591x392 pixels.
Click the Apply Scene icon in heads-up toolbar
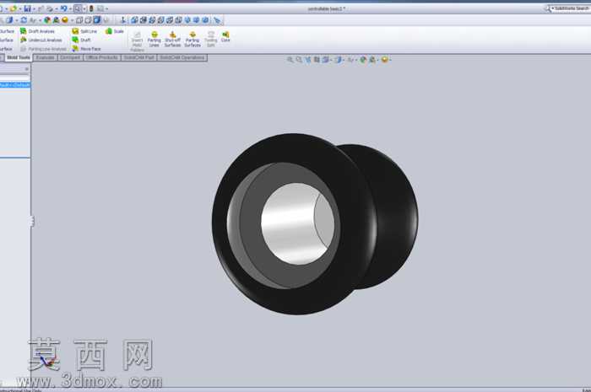372,60
